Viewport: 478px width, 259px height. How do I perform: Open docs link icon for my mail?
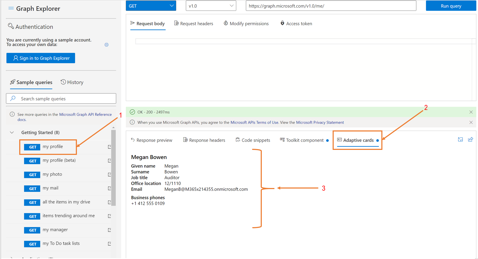tap(109, 188)
